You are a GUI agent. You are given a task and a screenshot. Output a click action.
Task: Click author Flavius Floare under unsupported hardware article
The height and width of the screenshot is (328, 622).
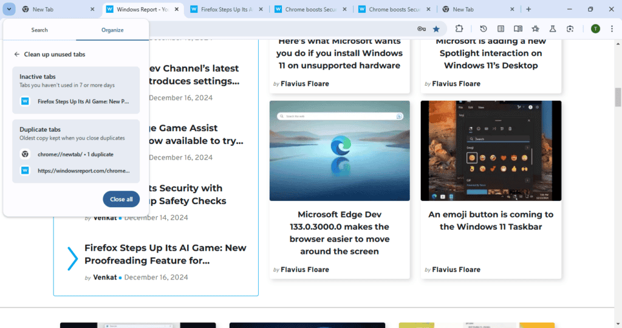(x=305, y=84)
